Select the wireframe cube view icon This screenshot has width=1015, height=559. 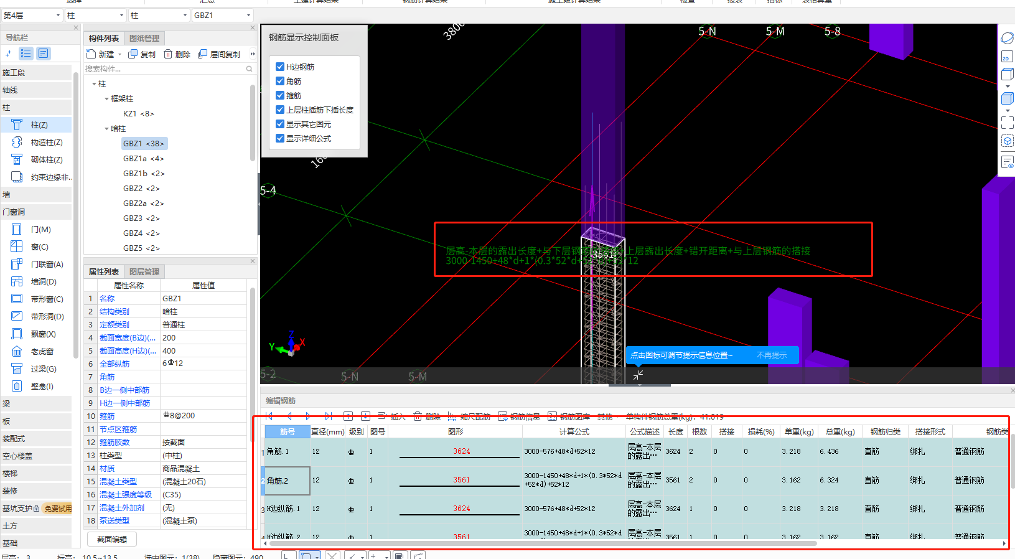[1007, 74]
